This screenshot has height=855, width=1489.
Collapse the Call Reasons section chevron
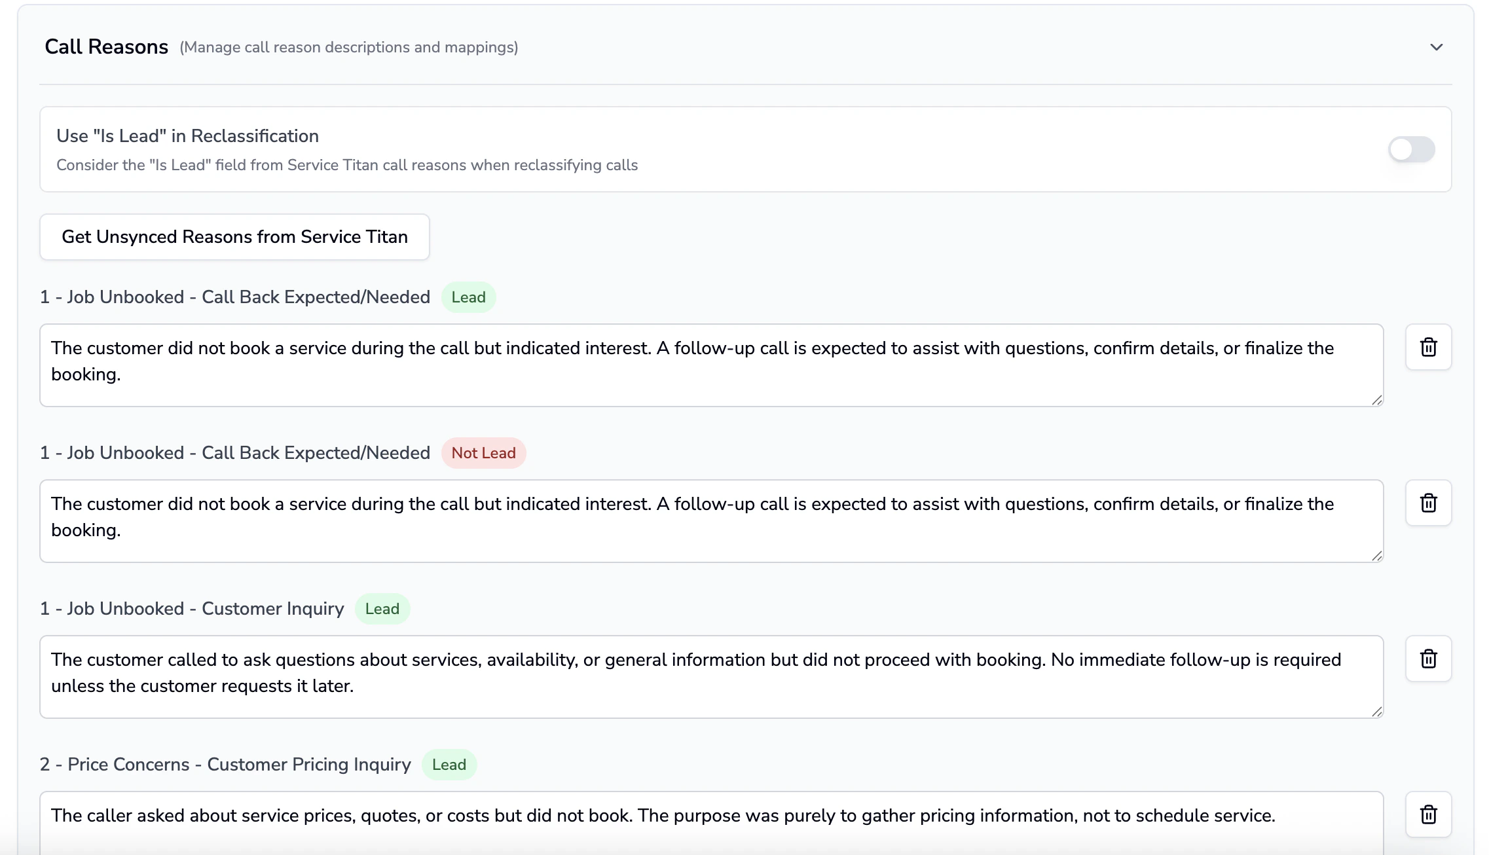[x=1436, y=47]
